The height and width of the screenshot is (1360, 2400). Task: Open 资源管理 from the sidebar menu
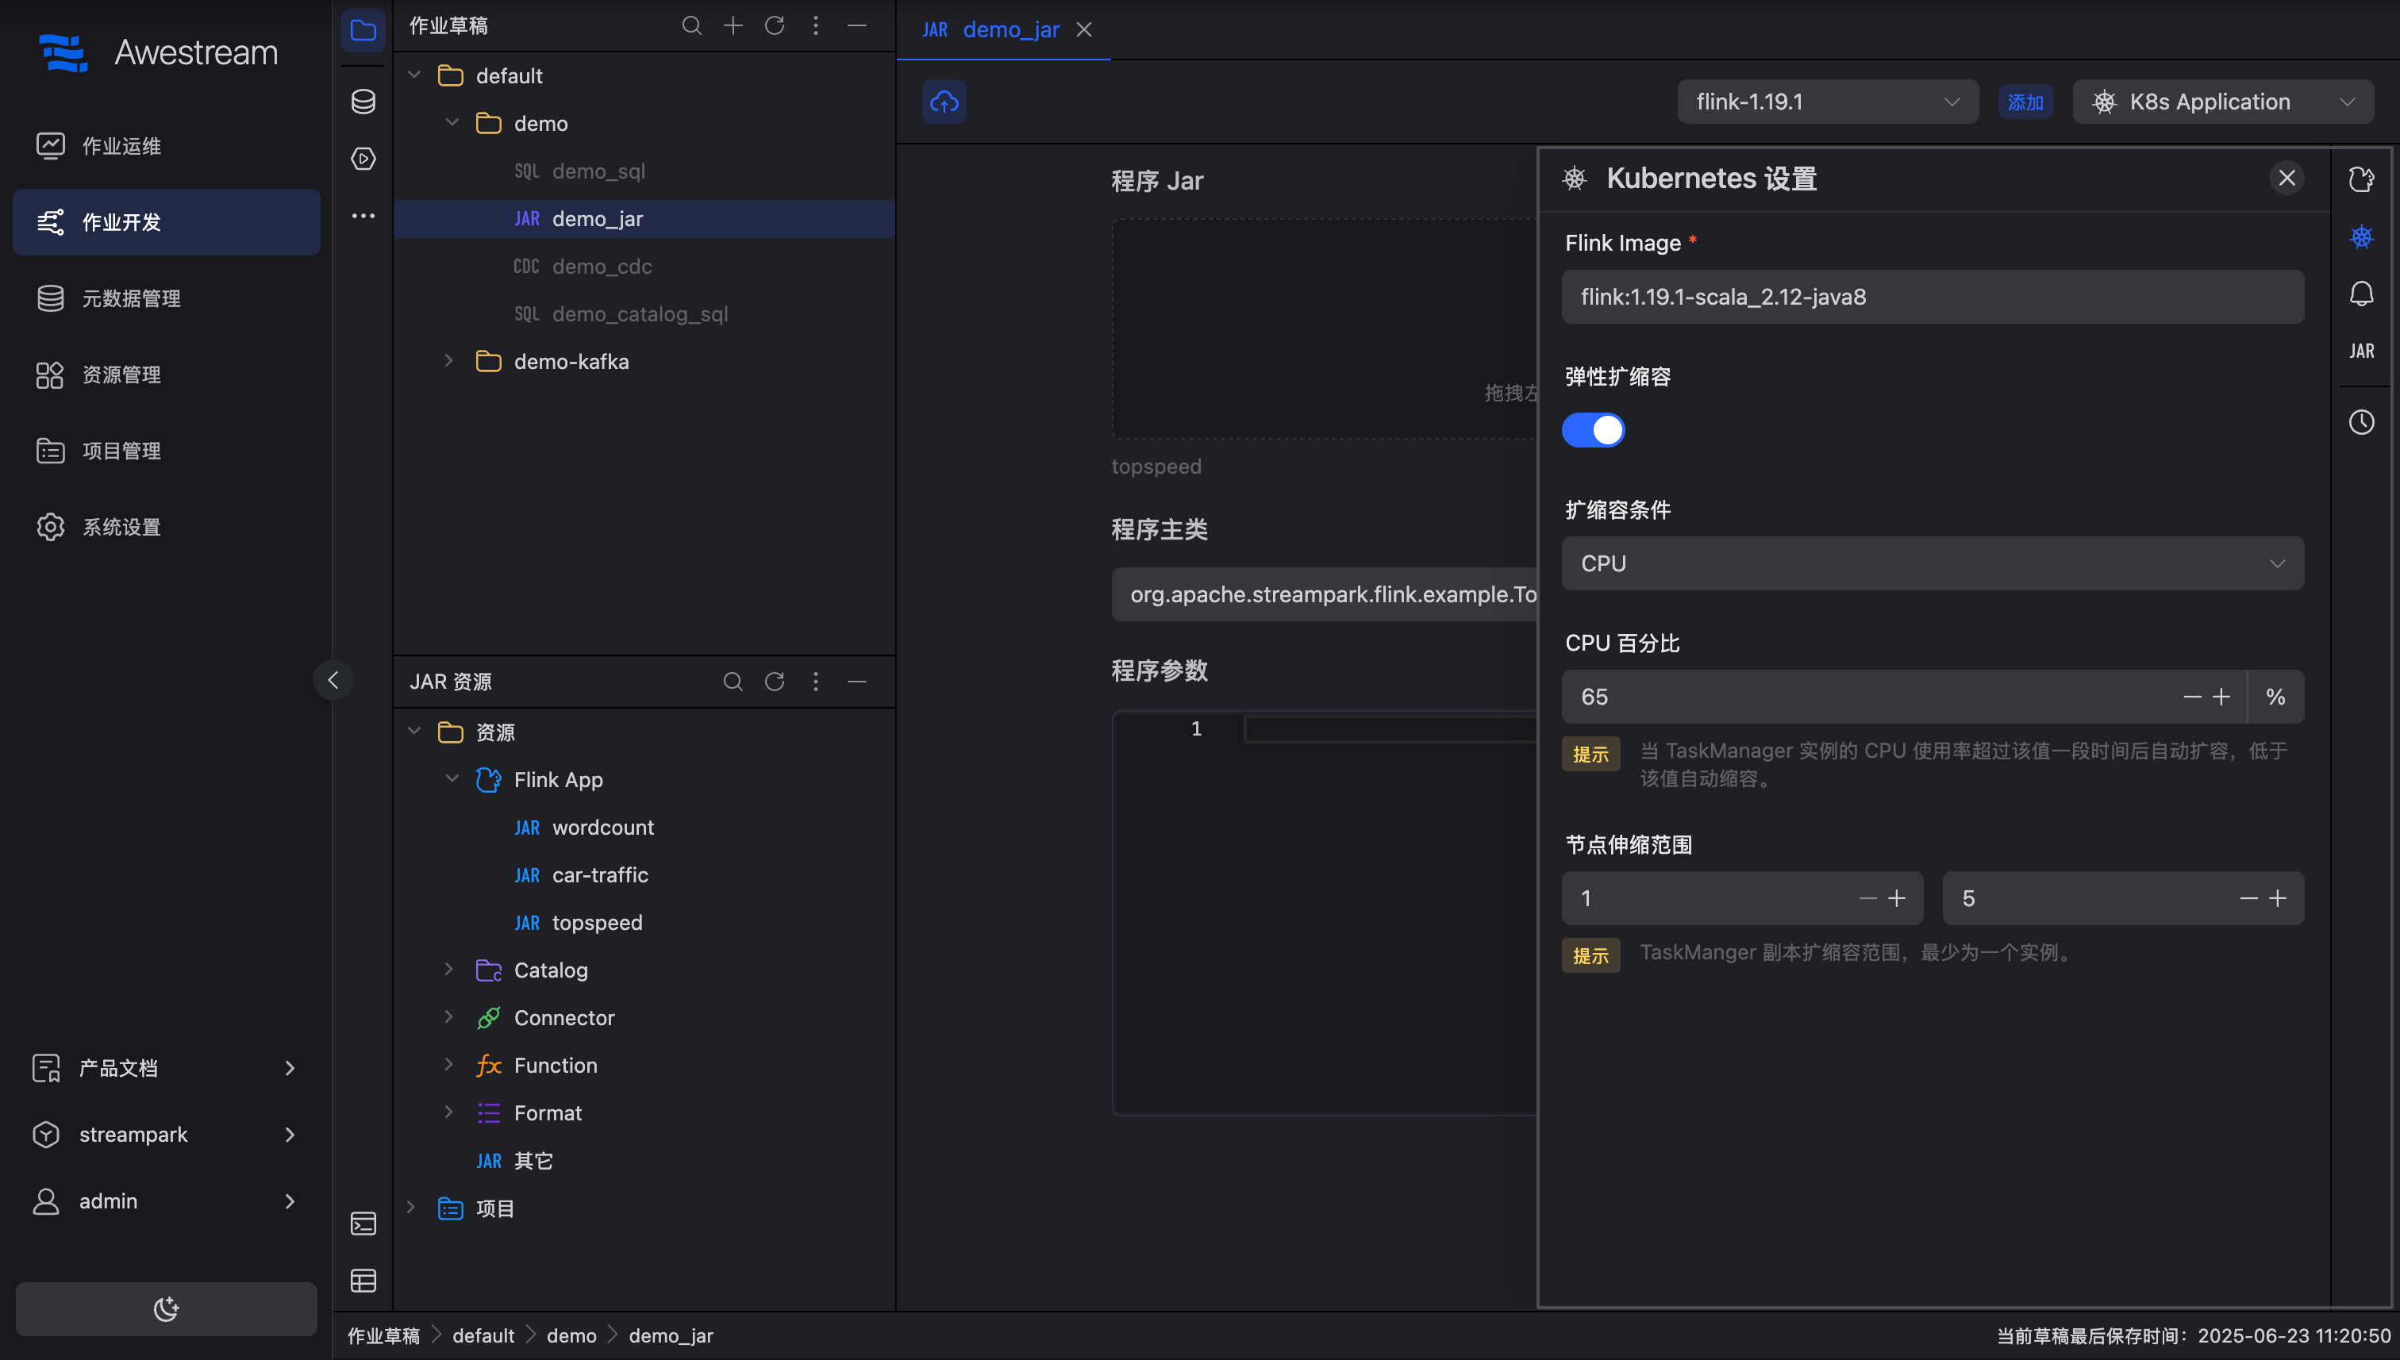[121, 375]
